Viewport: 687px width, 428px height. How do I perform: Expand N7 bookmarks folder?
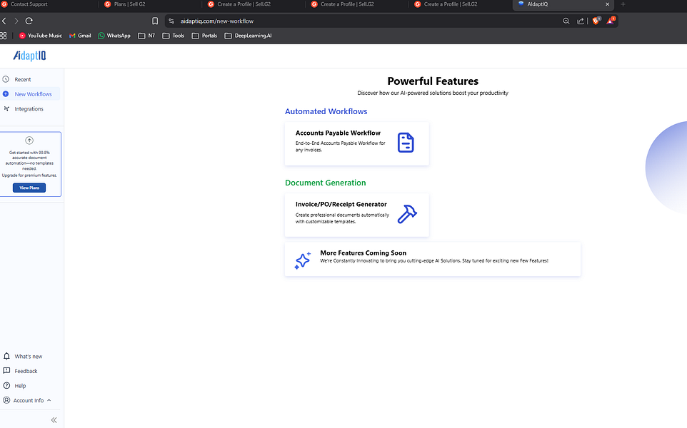pos(146,36)
